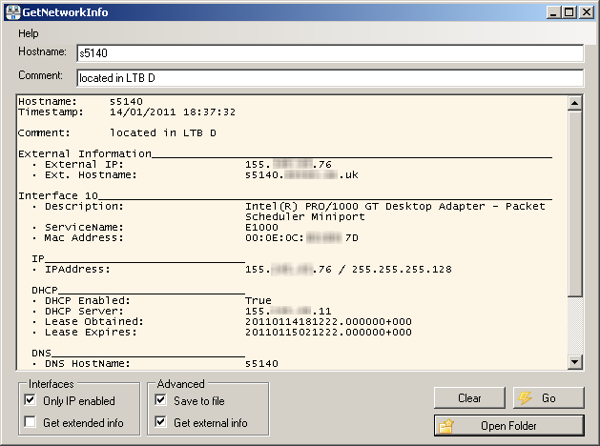The image size is (600, 446).
Task: Click the window resize grip corner
Action: point(592,439)
